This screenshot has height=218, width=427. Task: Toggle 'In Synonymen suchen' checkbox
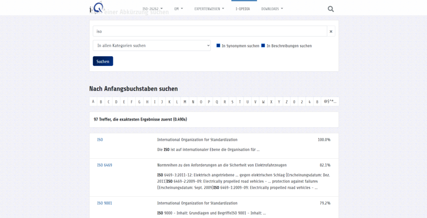tap(218, 46)
